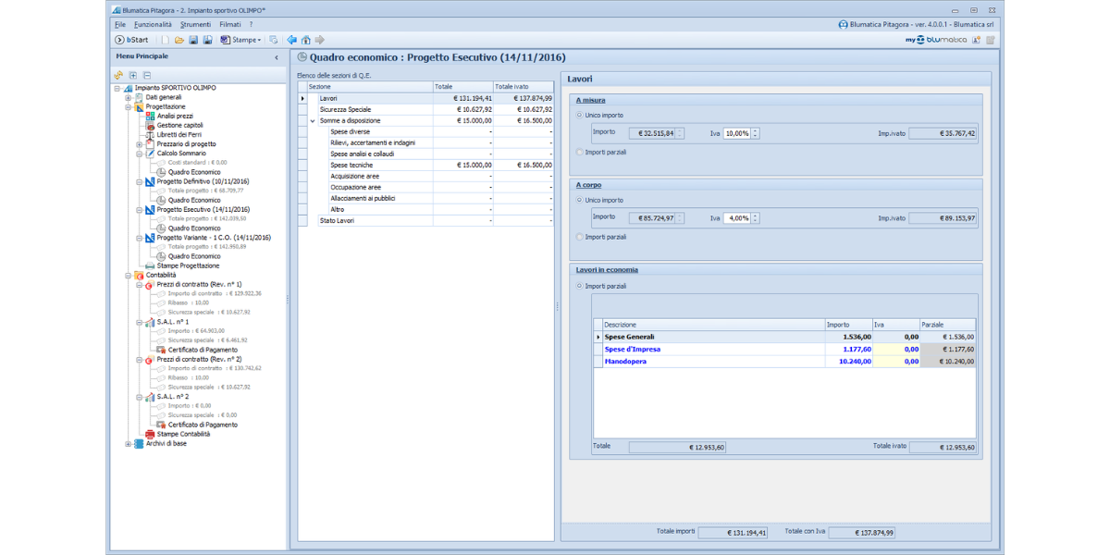This screenshot has height=555, width=1110.
Task: Click the refresh icon above the tree
Action: click(x=118, y=75)
